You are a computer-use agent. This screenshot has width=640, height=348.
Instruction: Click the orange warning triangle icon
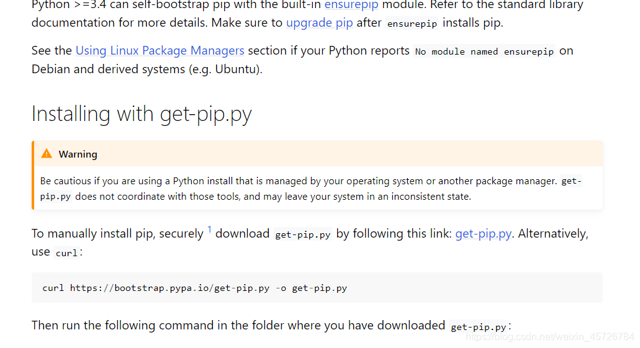[47, 154]
